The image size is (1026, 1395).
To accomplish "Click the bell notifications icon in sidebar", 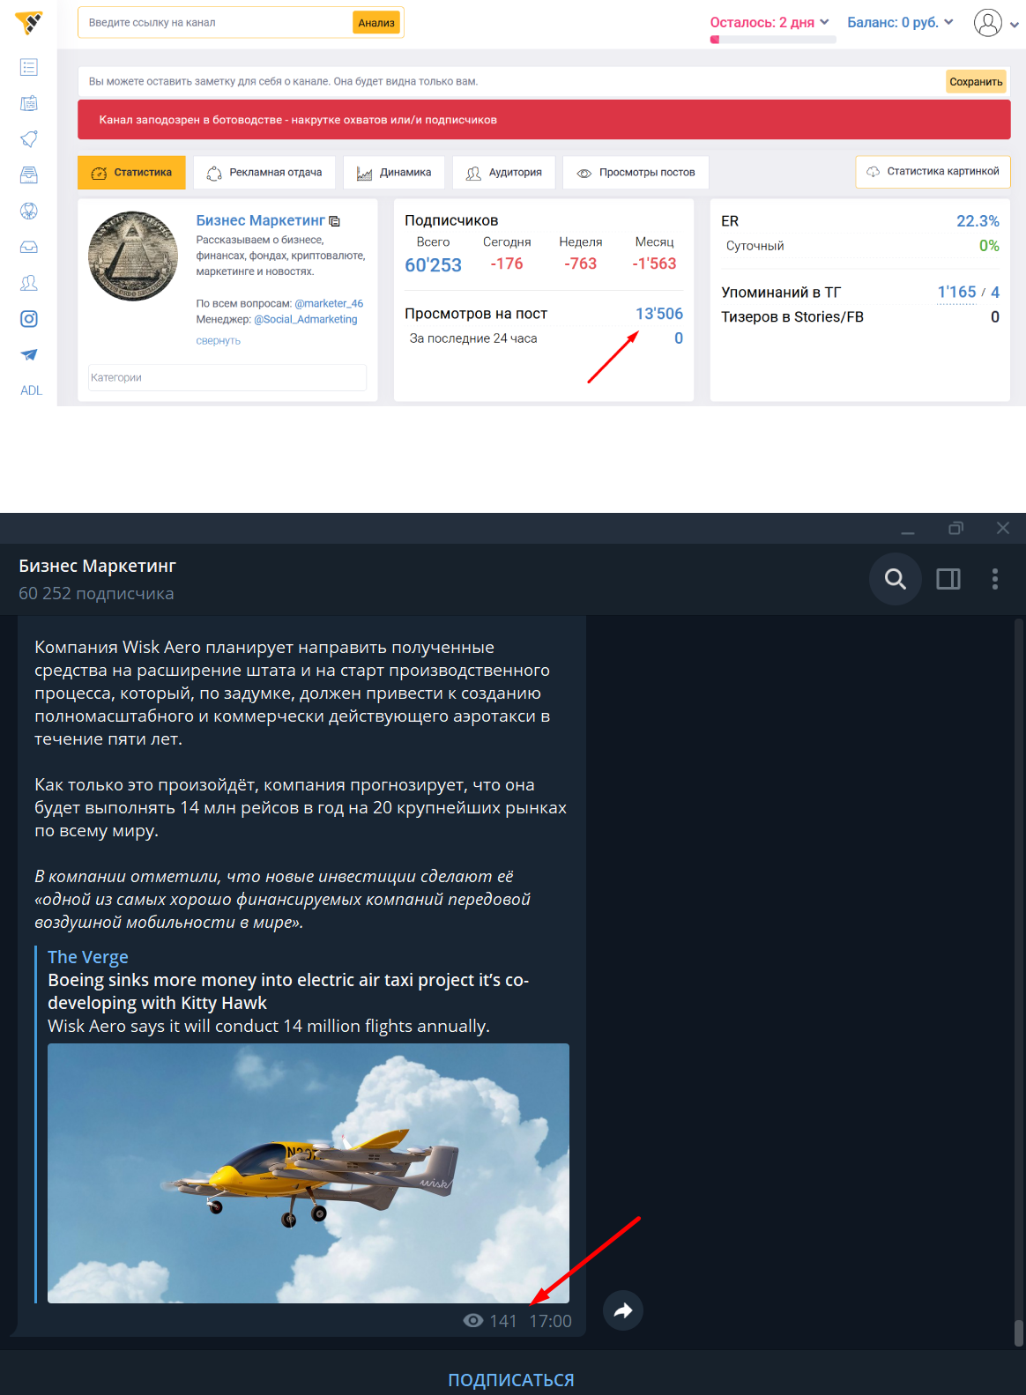I will pos(29,139).
